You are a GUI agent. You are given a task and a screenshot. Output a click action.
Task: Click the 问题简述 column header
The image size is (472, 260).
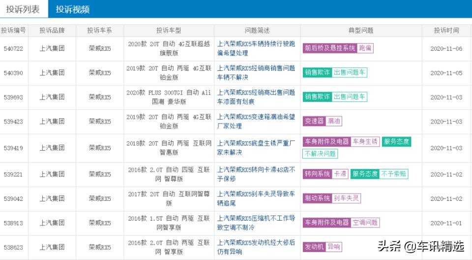pos(257,31)
